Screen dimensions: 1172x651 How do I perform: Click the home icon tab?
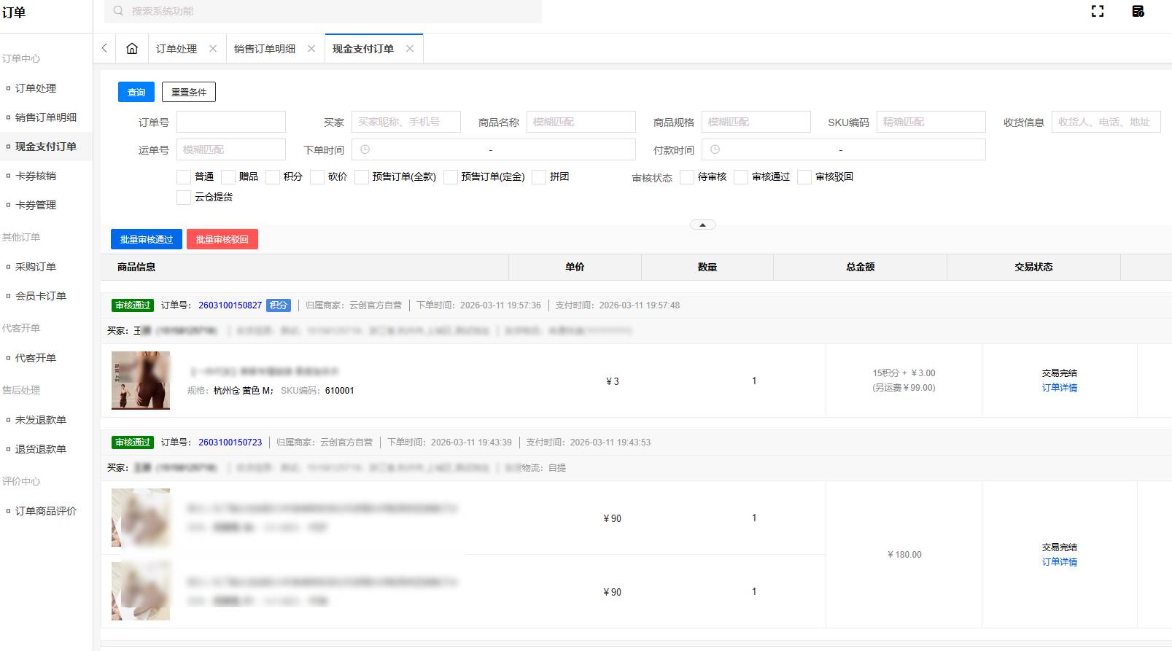pyautogui.click(x=132, y=49)
